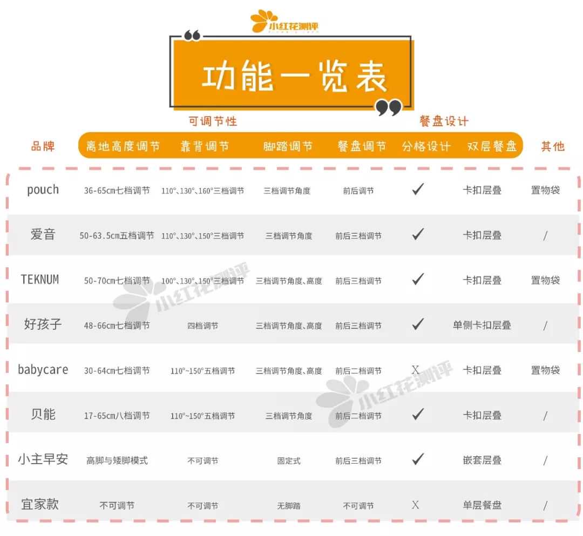Open the TEKNUM brand name
Screen dimensions: 583x536
[x=40, y=280]
